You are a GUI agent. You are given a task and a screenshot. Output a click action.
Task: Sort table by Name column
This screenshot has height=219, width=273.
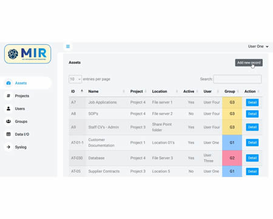click(106, 91)
